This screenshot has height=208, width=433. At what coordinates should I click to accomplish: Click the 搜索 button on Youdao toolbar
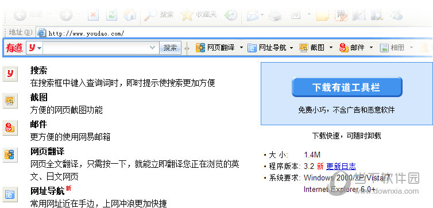[x=170, y=48]
